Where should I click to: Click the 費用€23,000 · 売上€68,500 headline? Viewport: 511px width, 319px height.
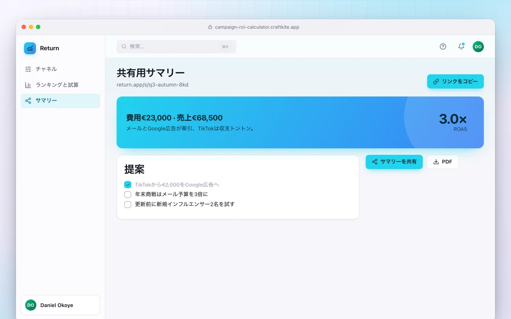pyautogui.click(x=174, y=118)
